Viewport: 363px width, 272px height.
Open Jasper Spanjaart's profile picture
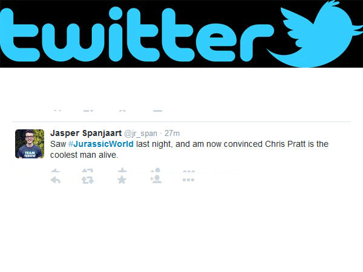(x=30, y=144)
